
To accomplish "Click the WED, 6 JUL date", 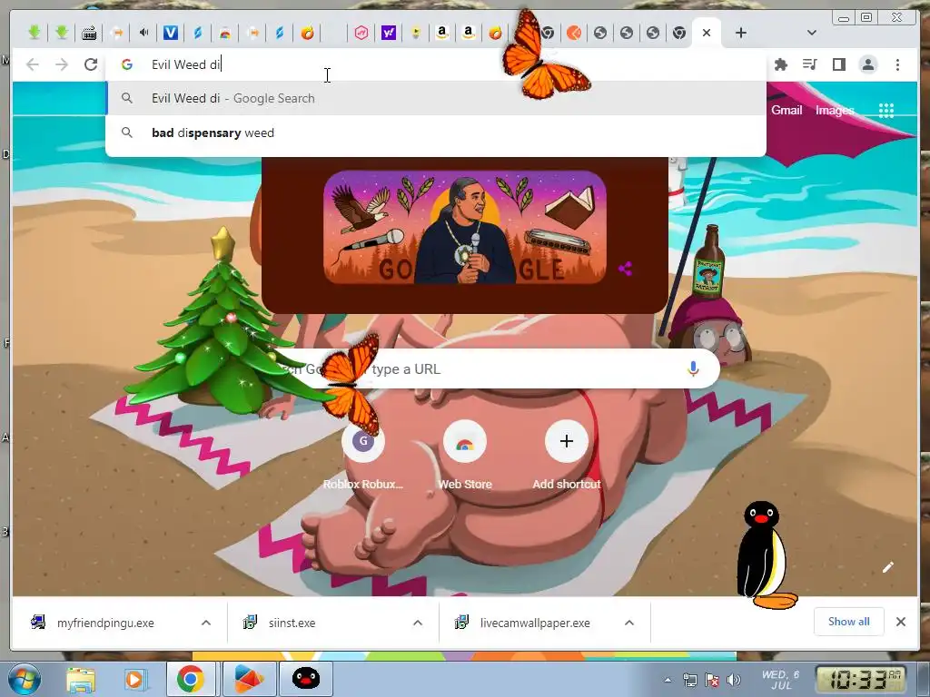I will (780, 679).
